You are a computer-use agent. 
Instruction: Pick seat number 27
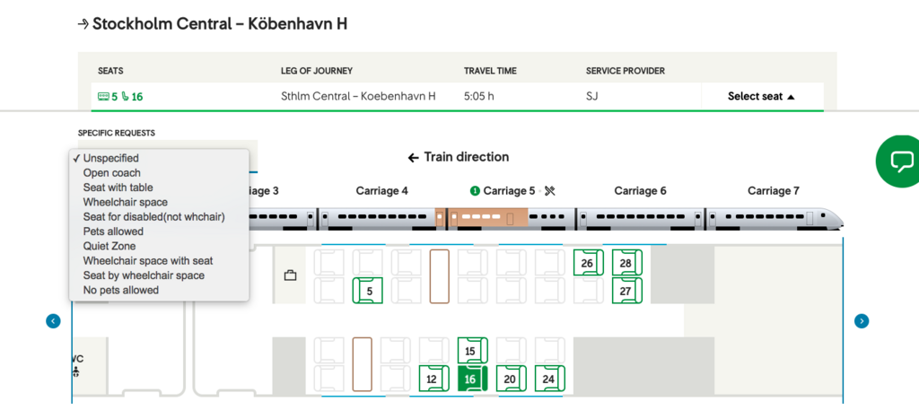(x=626, y=291)
